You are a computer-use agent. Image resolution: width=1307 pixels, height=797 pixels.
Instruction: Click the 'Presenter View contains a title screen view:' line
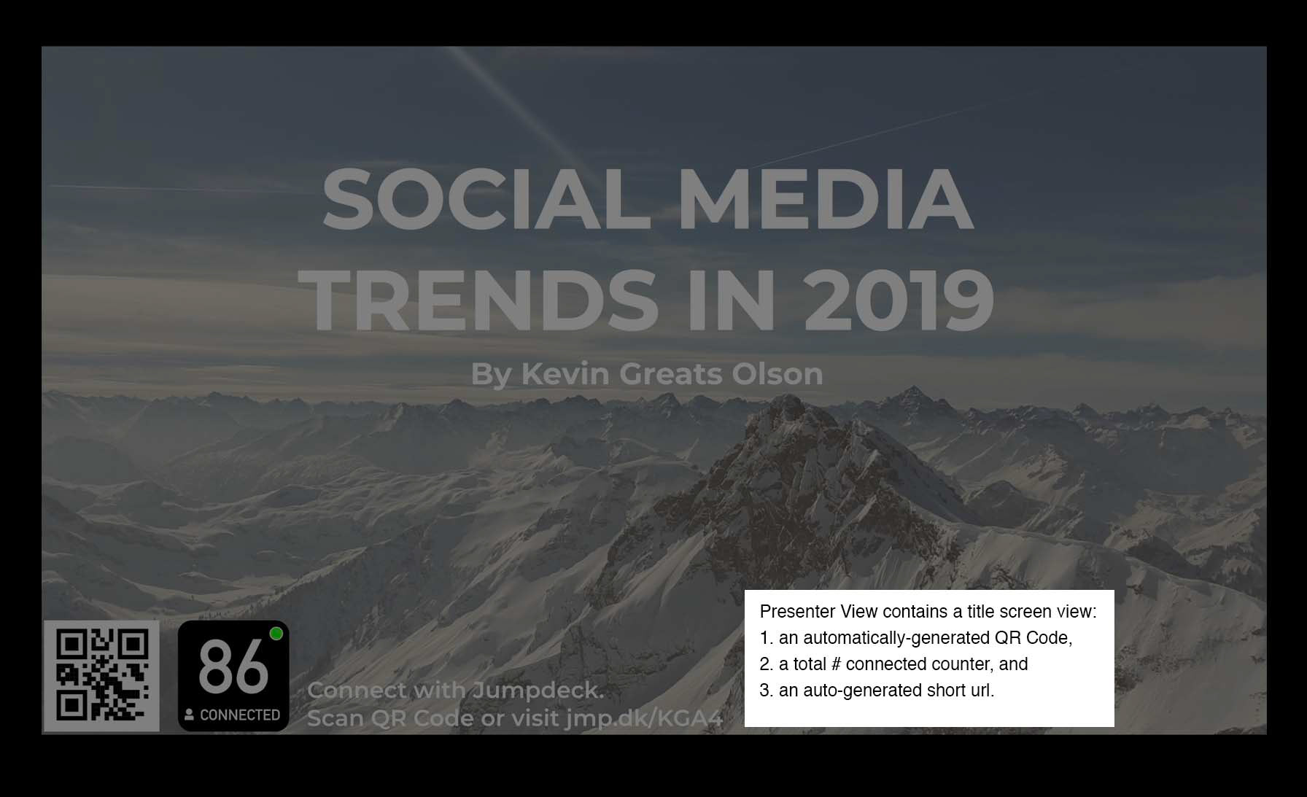click(928, 611)
